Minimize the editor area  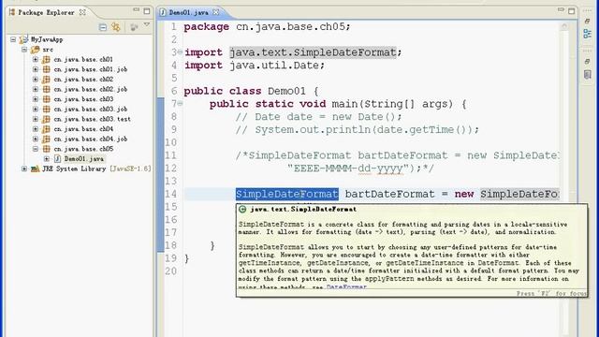[x=561, y=10]
